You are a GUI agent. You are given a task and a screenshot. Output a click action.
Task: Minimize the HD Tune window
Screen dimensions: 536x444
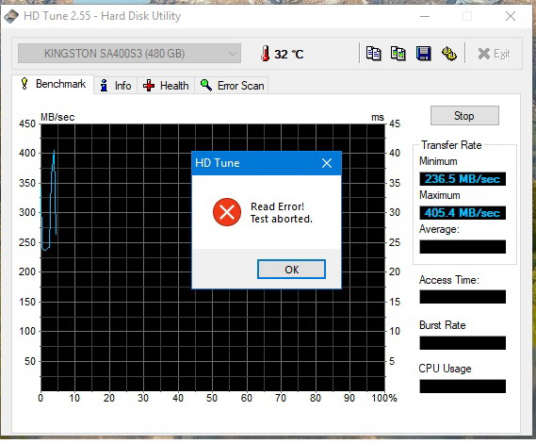coord(425,16)
